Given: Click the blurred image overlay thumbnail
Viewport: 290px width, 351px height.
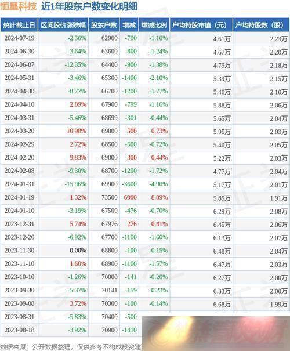Looking at the screenshot, I should [216, 334].
